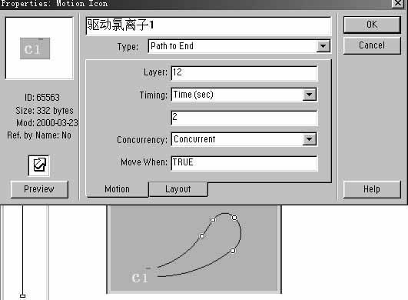Click the Preview button

tap(39, 189)
